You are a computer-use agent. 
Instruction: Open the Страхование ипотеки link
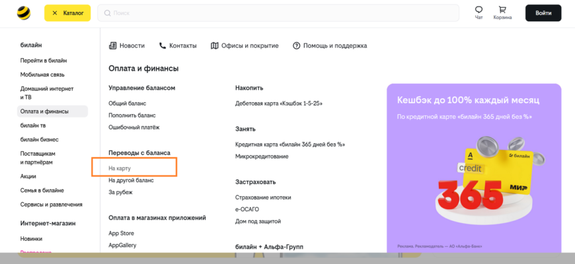[x=263, y=197]
